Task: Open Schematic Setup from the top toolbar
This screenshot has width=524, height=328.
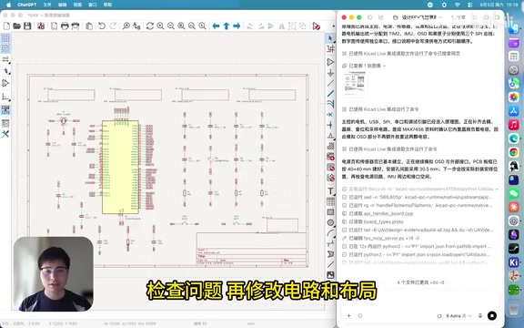Action: (41, 26)
